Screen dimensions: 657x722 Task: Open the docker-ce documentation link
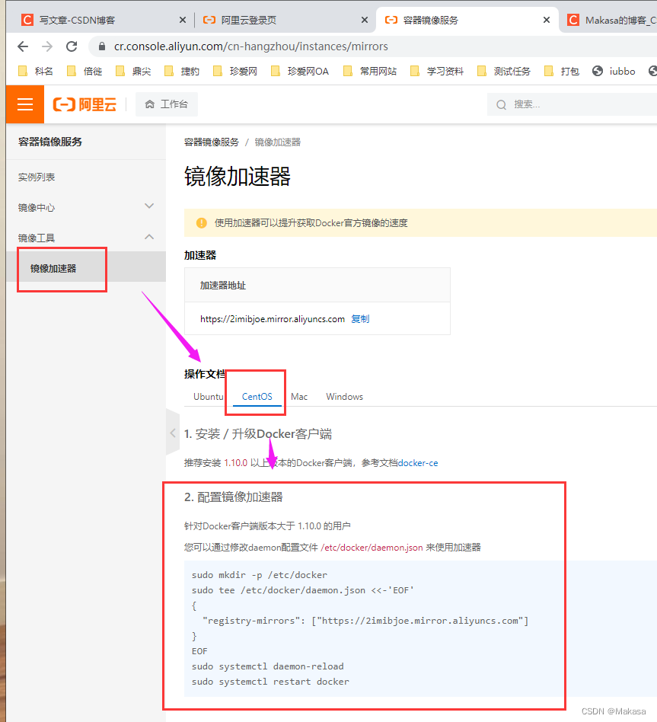[x=418, y=463]
